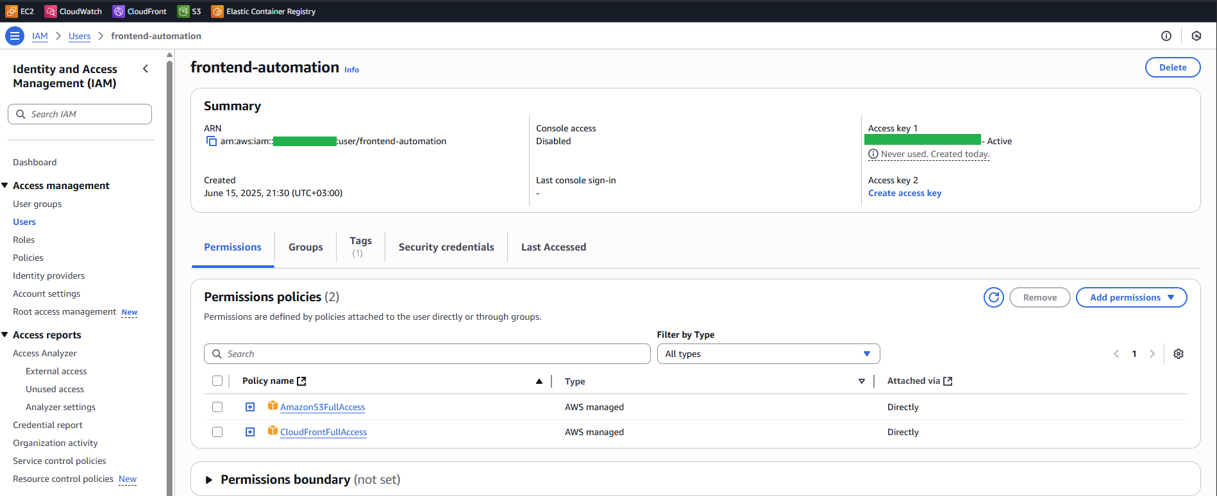This screenshot has height=496, width=1217.
Task: Click the Search IAM input field
Action: [80, 114]
